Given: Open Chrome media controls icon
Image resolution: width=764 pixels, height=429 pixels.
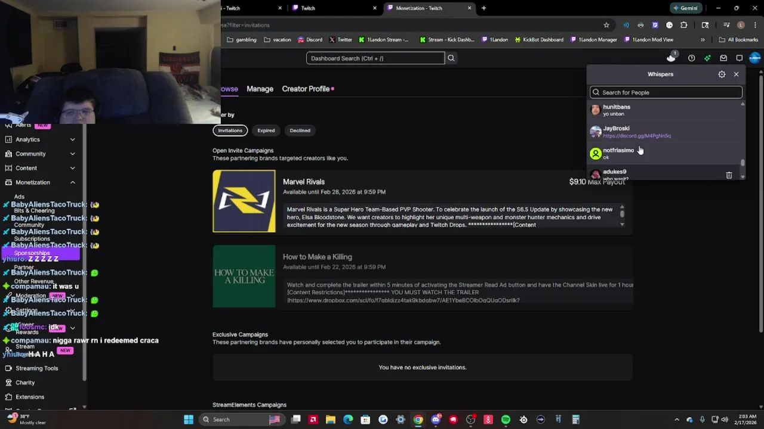Looking at the screenshot, I should click(x=726, y=25).
